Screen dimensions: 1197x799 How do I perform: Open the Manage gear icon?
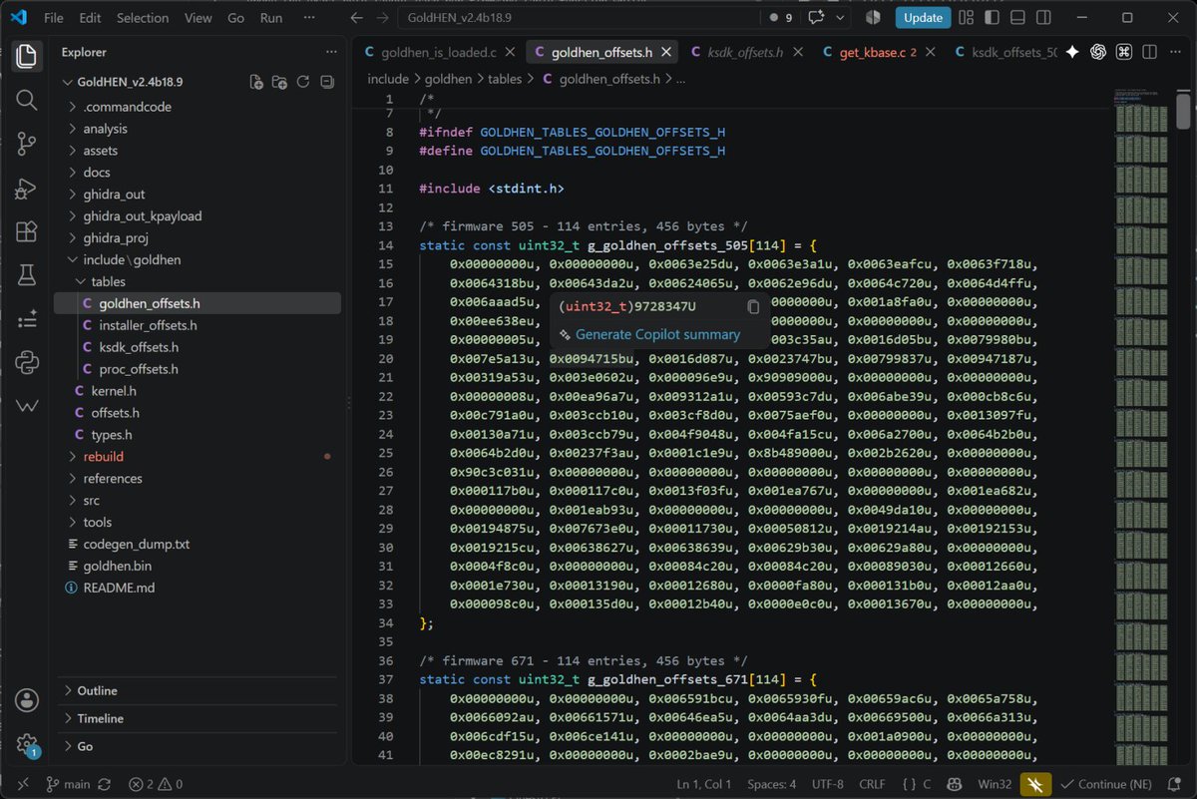tap(27, 744)
